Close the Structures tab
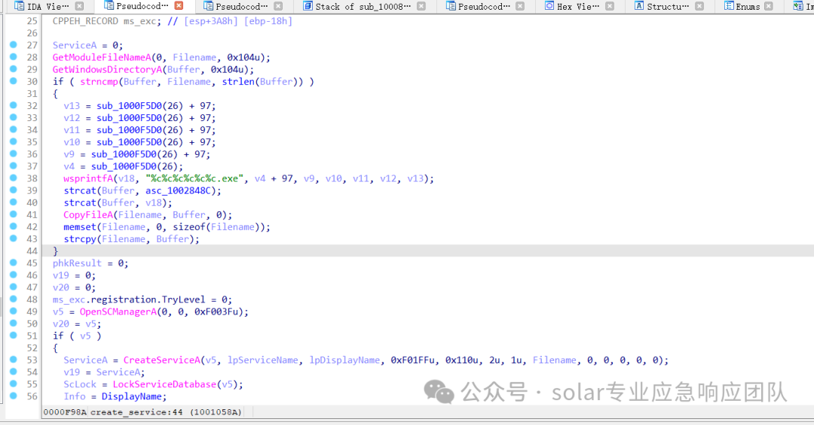Screen dimensions: 814x425 [x=699, y=6]
